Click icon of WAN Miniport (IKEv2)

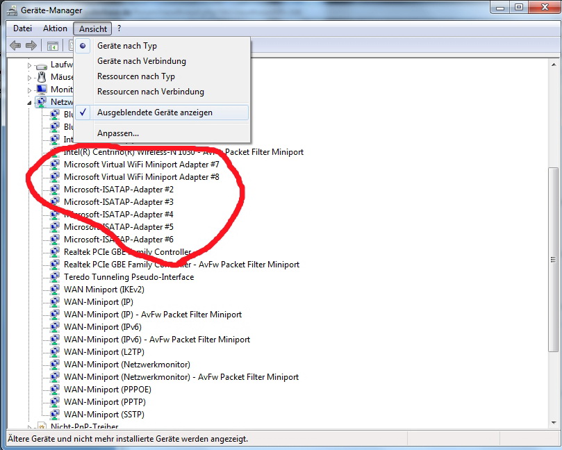[54, 290]
